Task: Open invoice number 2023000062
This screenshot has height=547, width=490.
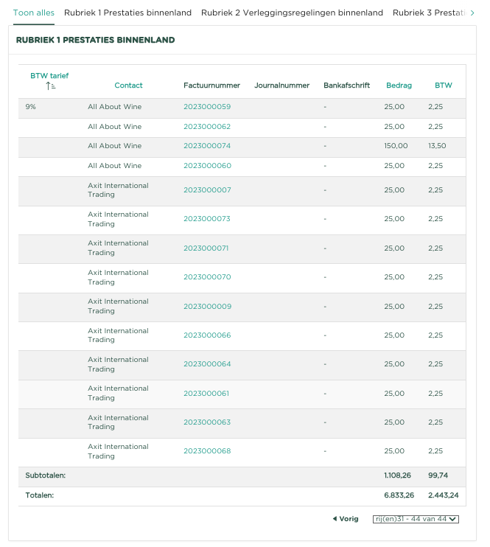Action: [x=207, y=127]
